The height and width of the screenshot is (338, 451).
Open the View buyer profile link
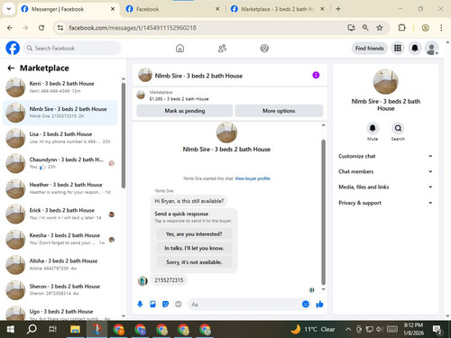coord(253,178)
